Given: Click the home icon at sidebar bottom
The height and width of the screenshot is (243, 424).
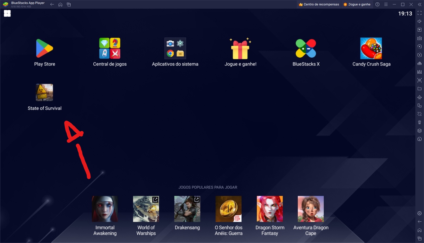Looking at the screenshot, I should click(x=420, y=230).
